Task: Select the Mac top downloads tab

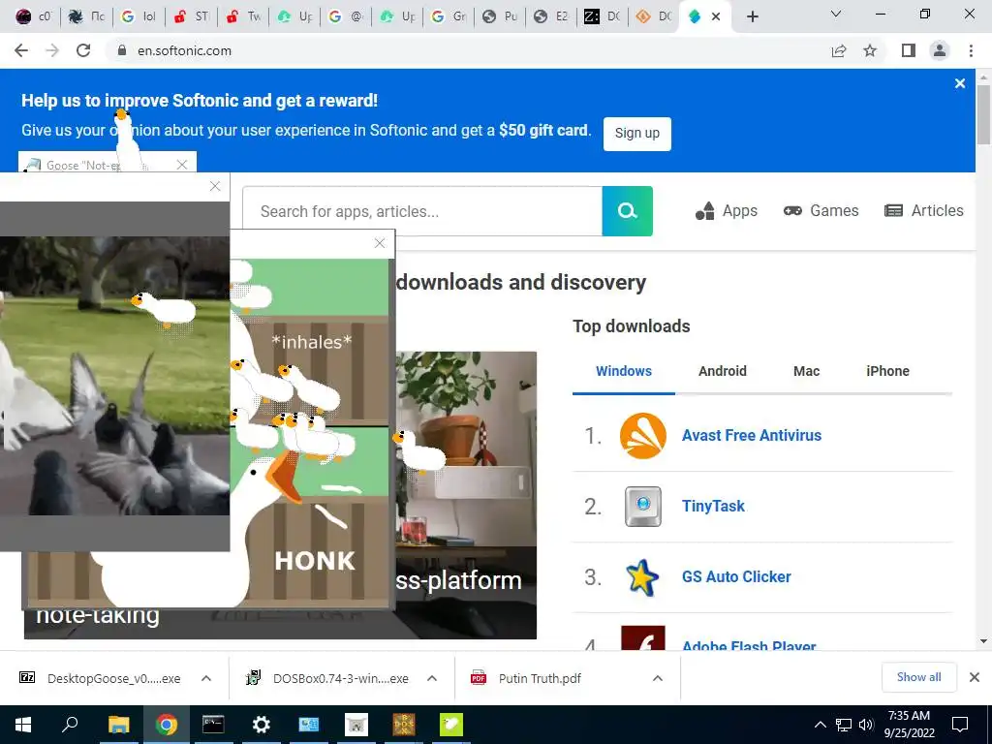Action: pyautogui.click(x=806, y=371)
